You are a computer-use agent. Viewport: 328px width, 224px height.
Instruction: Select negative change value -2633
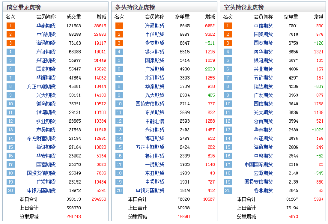tap(209, 69)
